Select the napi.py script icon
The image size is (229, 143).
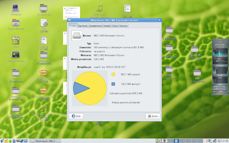[44, 40]
